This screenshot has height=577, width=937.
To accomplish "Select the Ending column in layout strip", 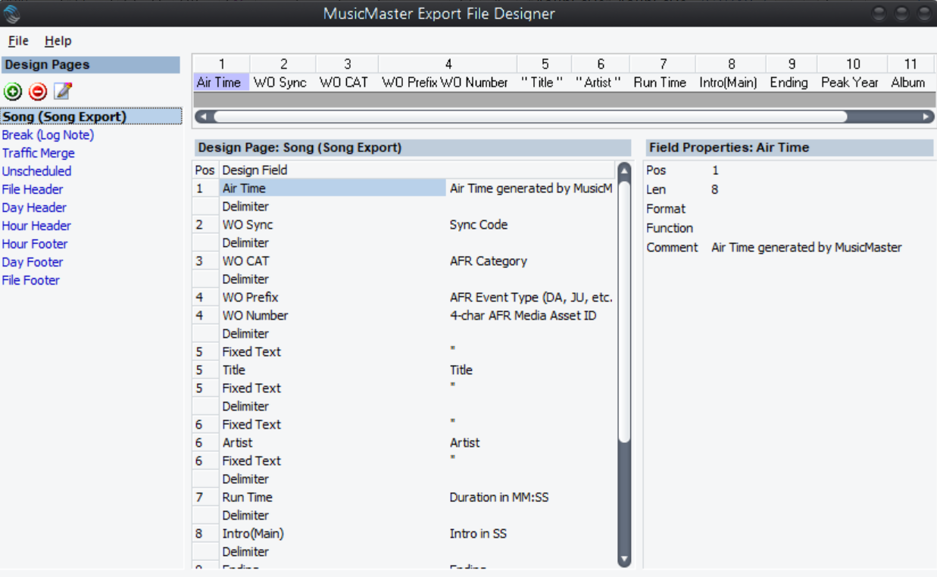I will tap(791, 83).
